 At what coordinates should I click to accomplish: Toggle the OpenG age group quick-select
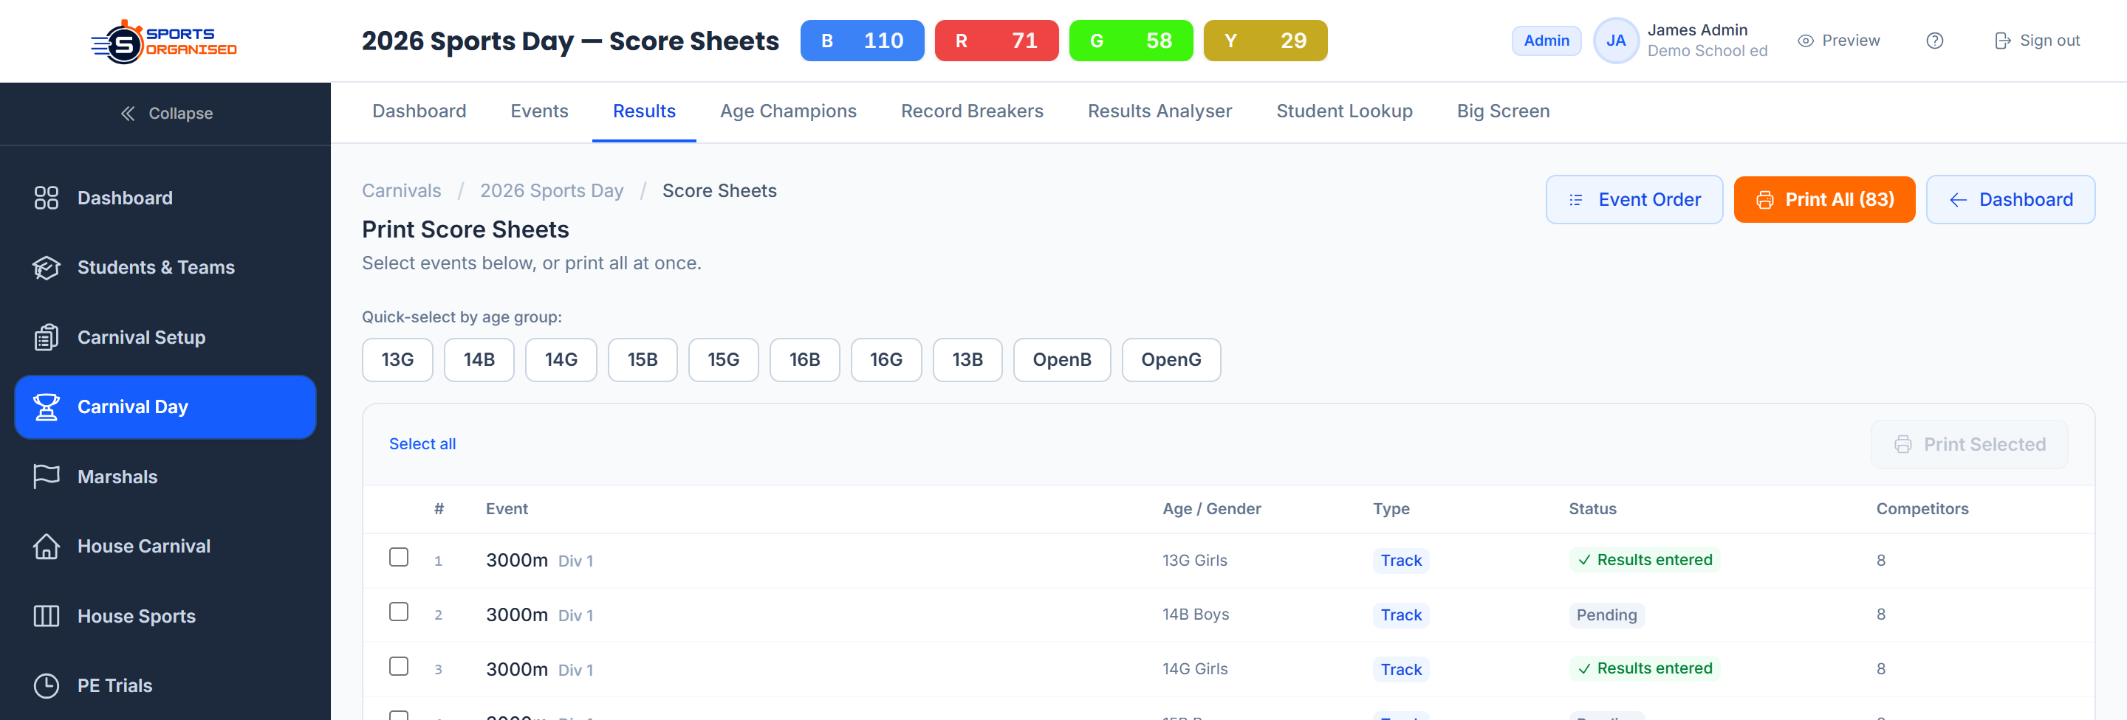tap(1171, 359)
